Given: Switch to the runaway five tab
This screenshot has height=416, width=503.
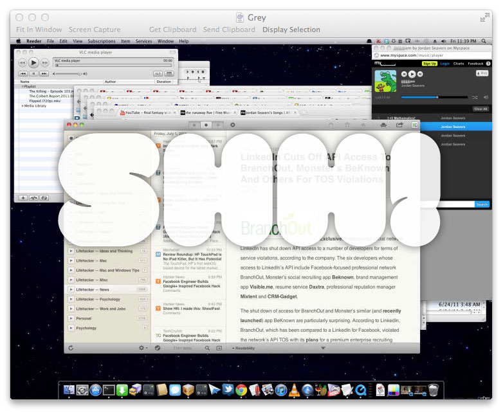Looking at the screenshot, I should [208, 113].
